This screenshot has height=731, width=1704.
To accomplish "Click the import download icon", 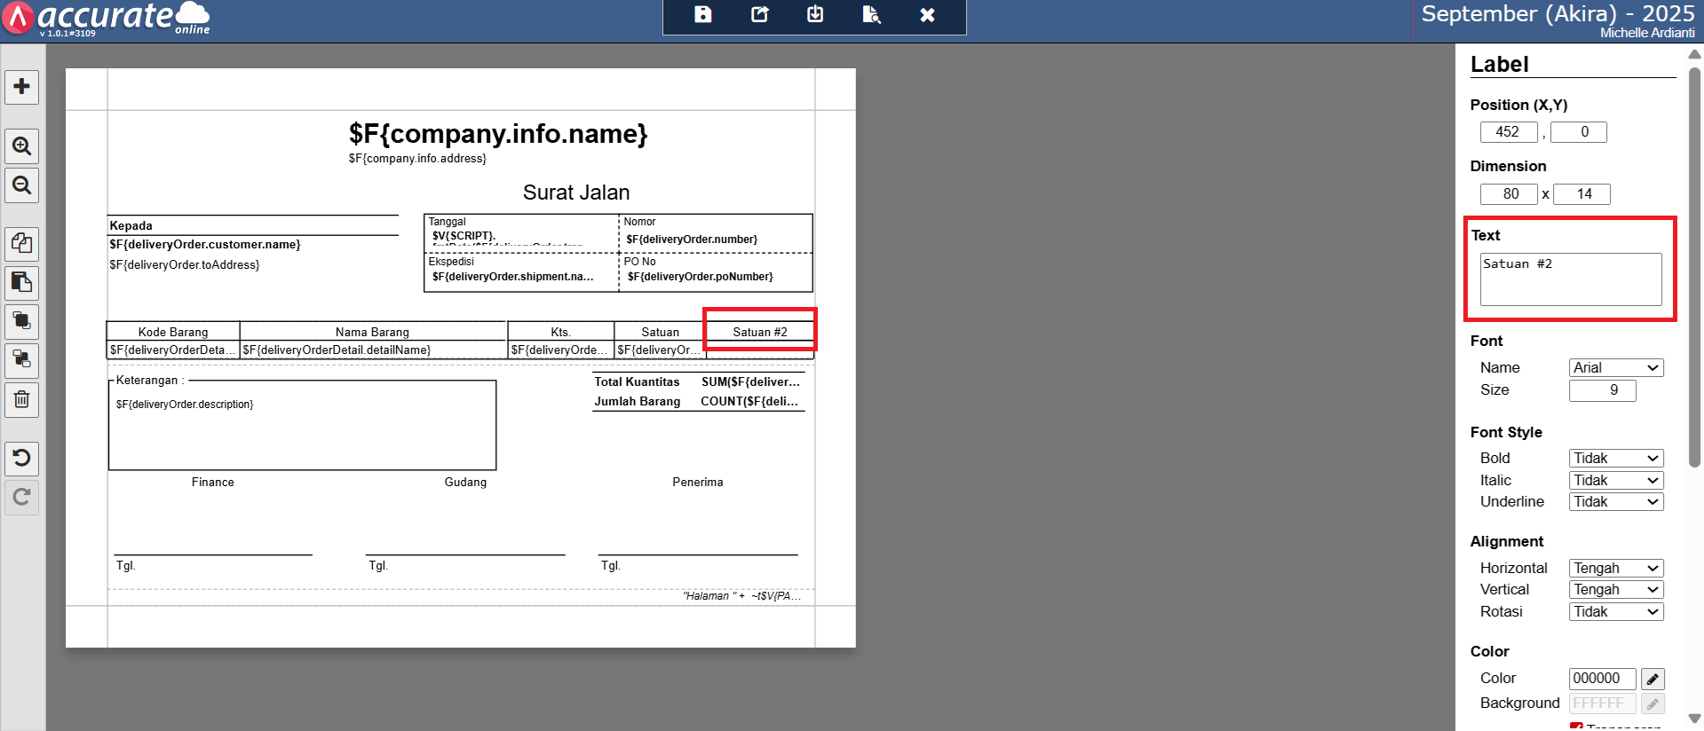I will (x=815, y=15).
